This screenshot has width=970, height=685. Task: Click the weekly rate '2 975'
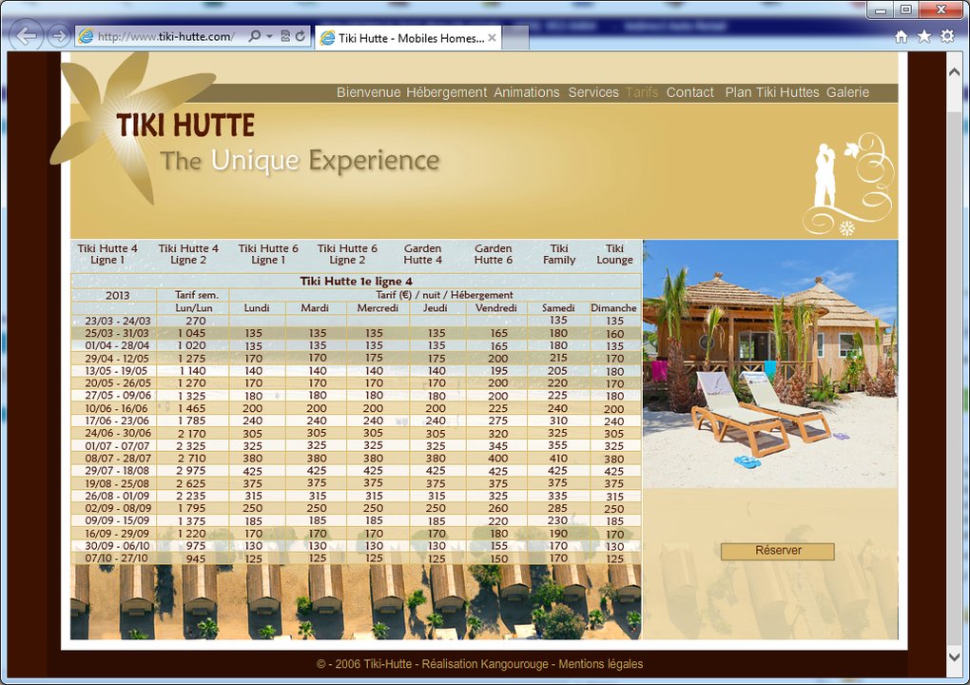191,471
